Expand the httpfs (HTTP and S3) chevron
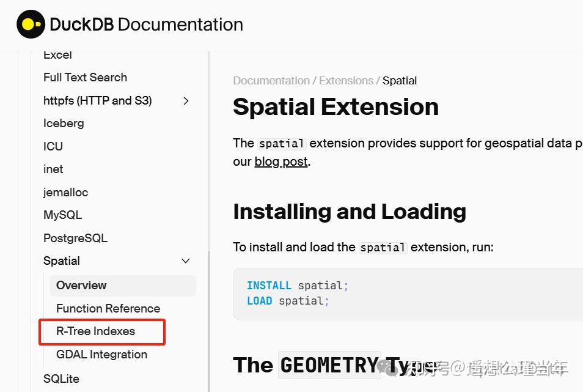The width and height of the screenshot is (583, 392). [x=186, y=100]
